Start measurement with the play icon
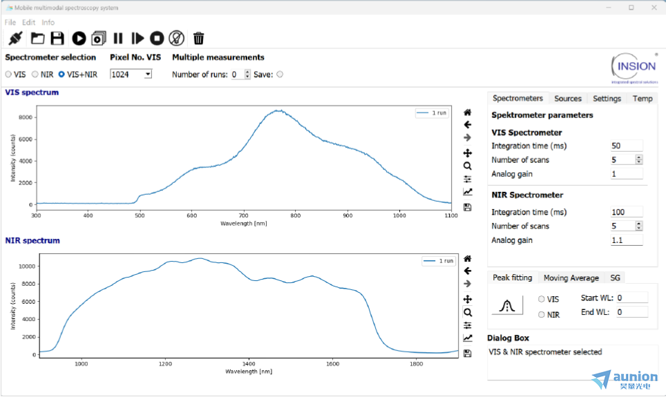 click(x=79, y=39)
